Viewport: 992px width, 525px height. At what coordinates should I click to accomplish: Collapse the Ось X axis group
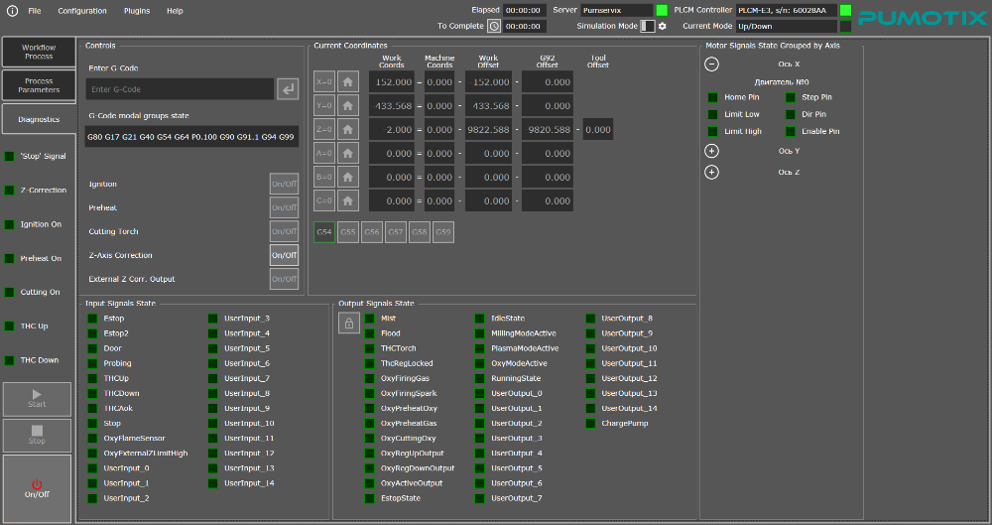pos(711,64)
